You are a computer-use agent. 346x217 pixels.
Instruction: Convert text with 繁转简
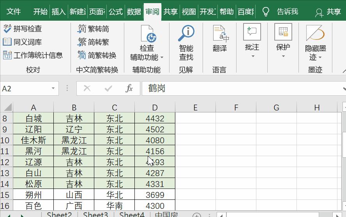click(93, 28)
